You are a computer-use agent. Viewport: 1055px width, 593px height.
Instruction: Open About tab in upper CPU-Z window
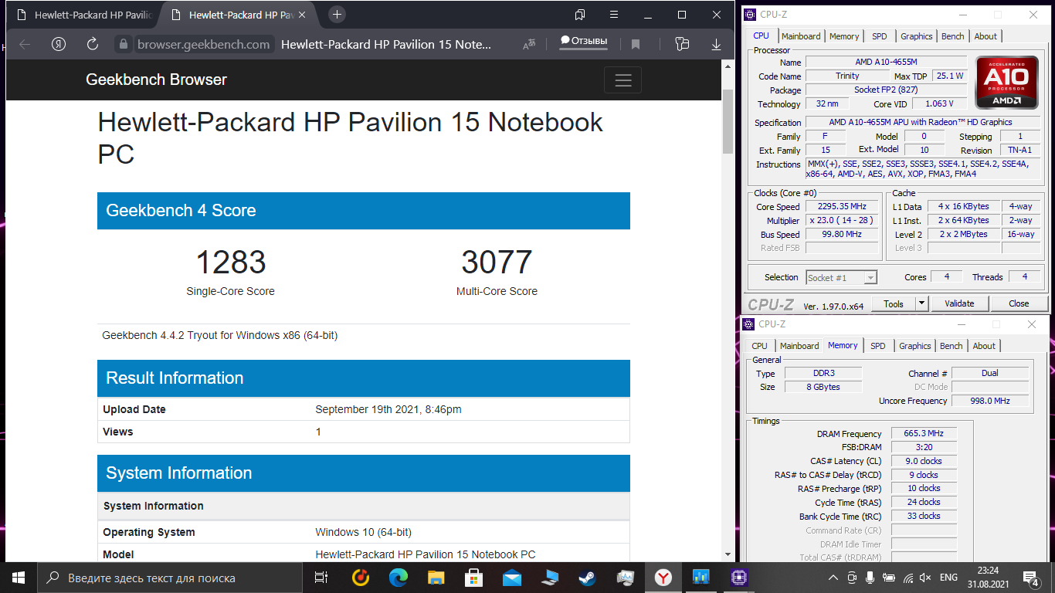pyautogui.click(x=985, y=36)
